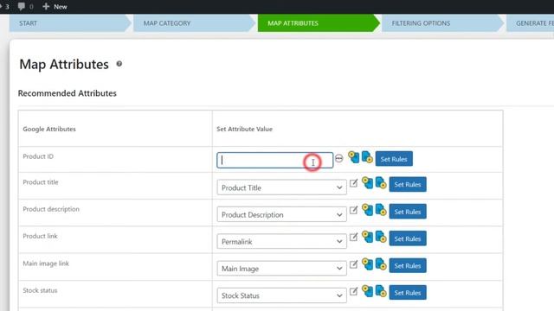Open the Stock Status dropdown

coord(281,295)
